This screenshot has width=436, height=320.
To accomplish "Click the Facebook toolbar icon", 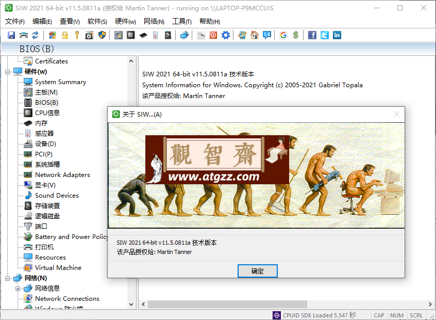I will point(312,35).
